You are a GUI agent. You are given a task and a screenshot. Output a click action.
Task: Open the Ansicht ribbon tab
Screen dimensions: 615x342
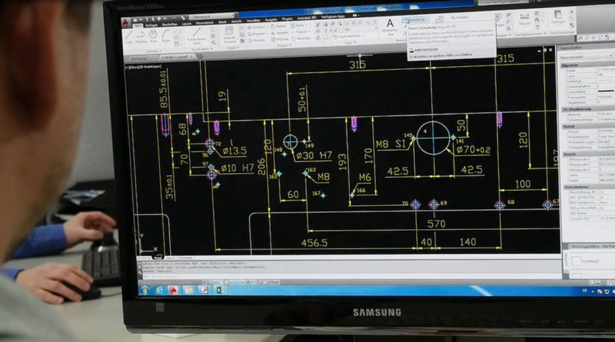point(236,21)
